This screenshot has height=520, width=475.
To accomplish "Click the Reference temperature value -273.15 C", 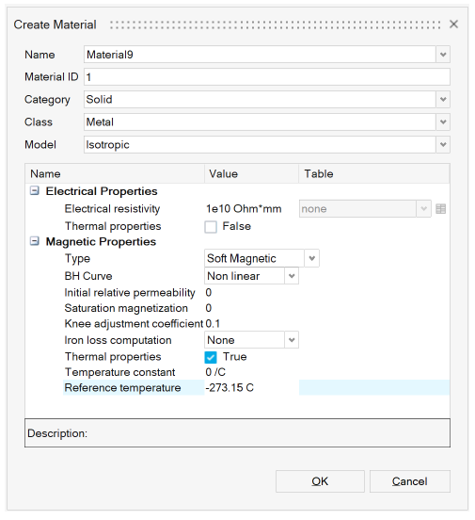I will (x=230, y=388).
